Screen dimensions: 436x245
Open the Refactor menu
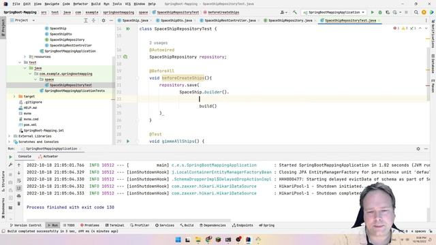tap(80, 4)
